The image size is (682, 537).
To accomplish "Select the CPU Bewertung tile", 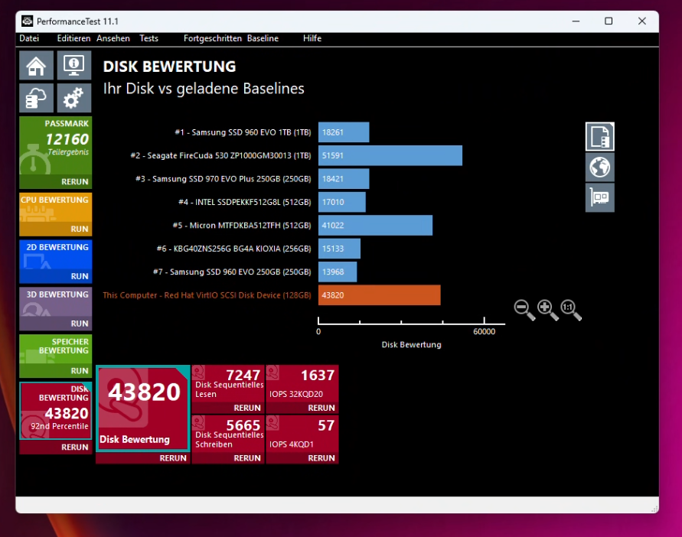I will (x=56, y=207).
